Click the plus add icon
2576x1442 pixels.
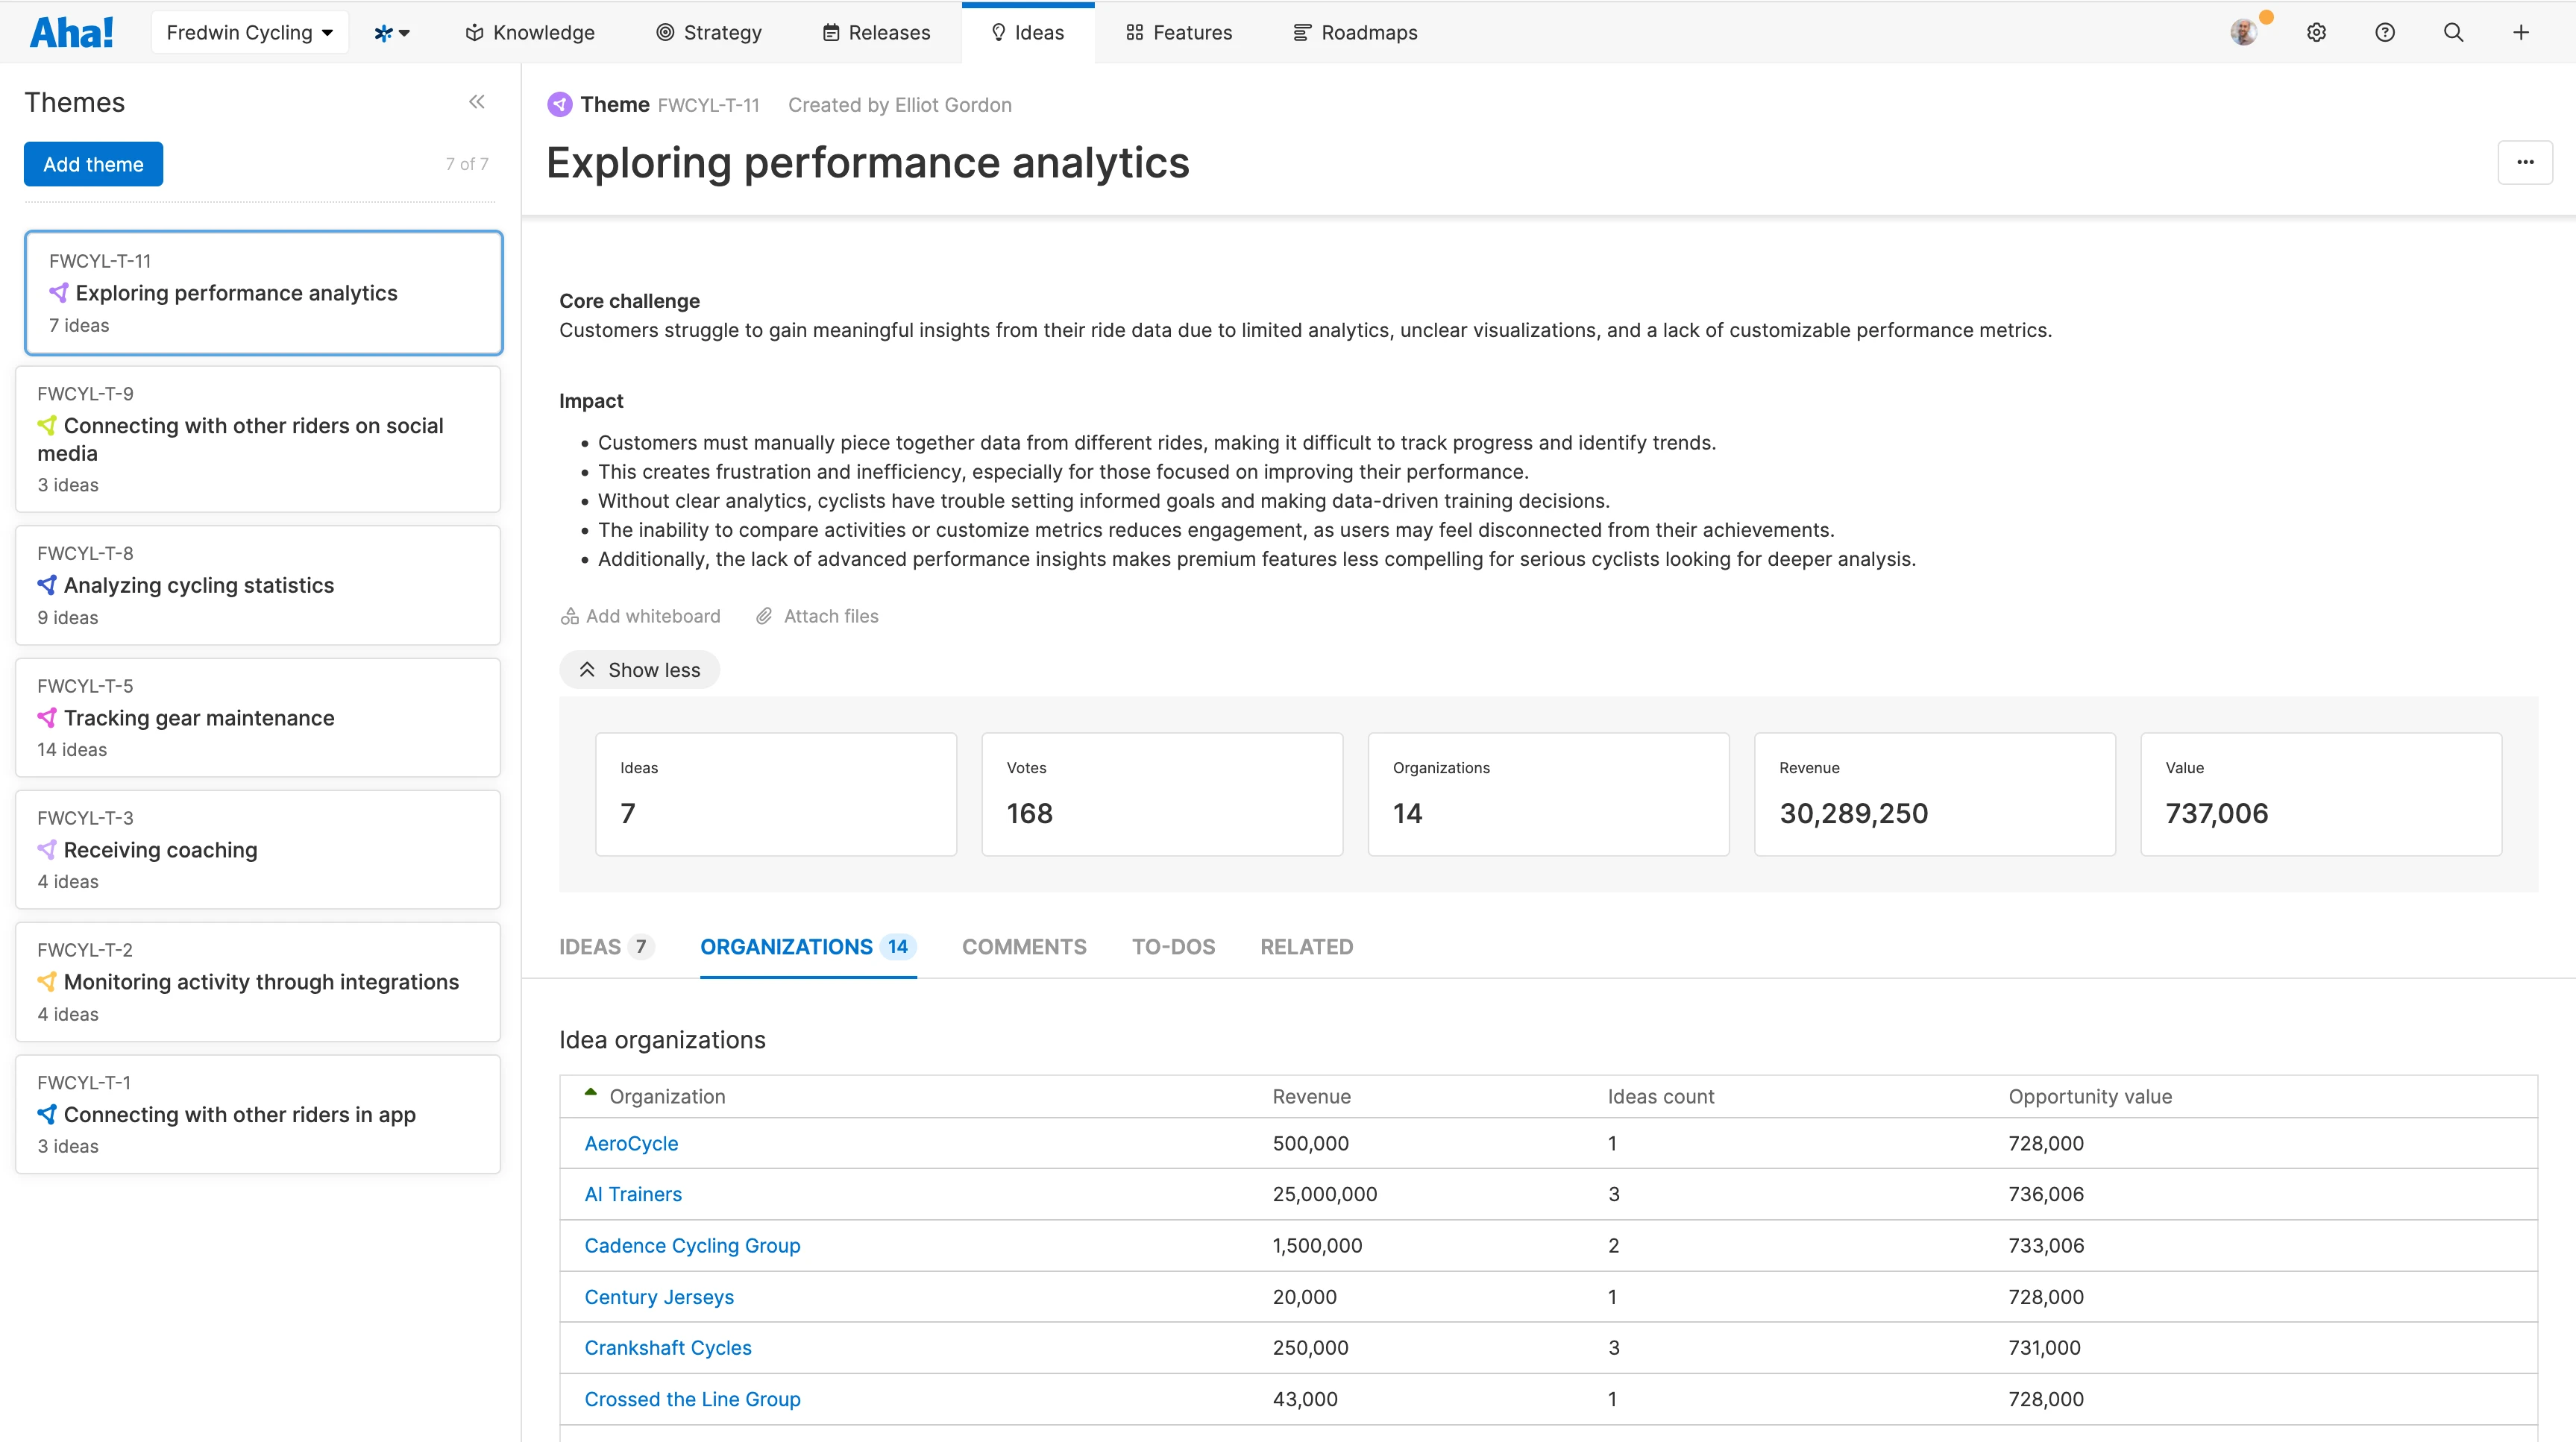(2521, 33)
